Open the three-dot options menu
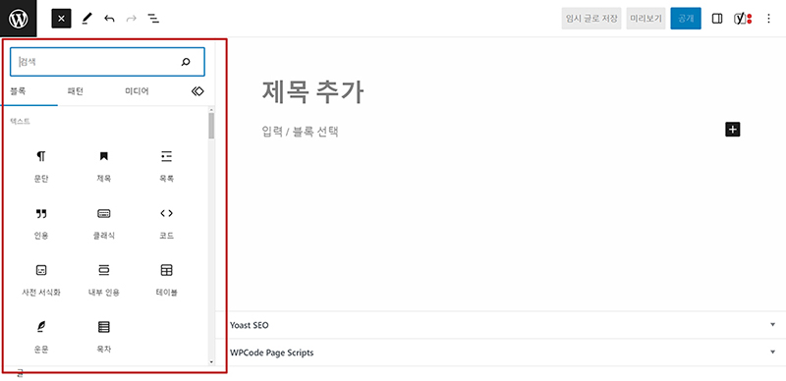This screenshot has width=786, height=381. (x=769, y=19)
